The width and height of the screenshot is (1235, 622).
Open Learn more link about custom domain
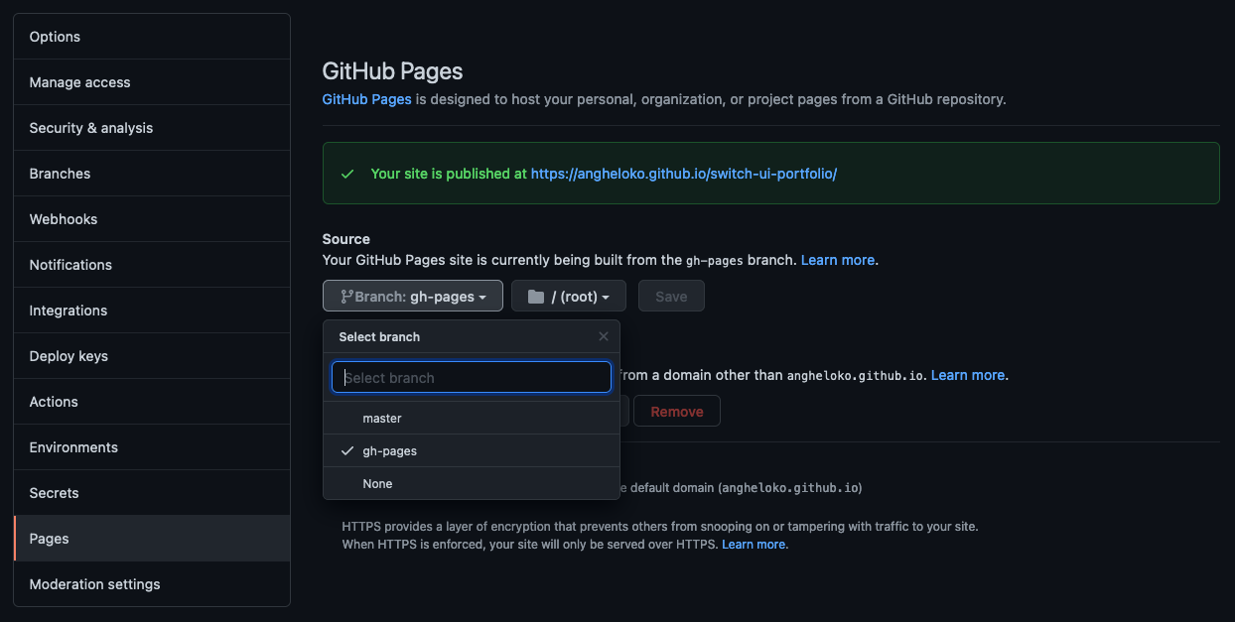pos(967,375)
